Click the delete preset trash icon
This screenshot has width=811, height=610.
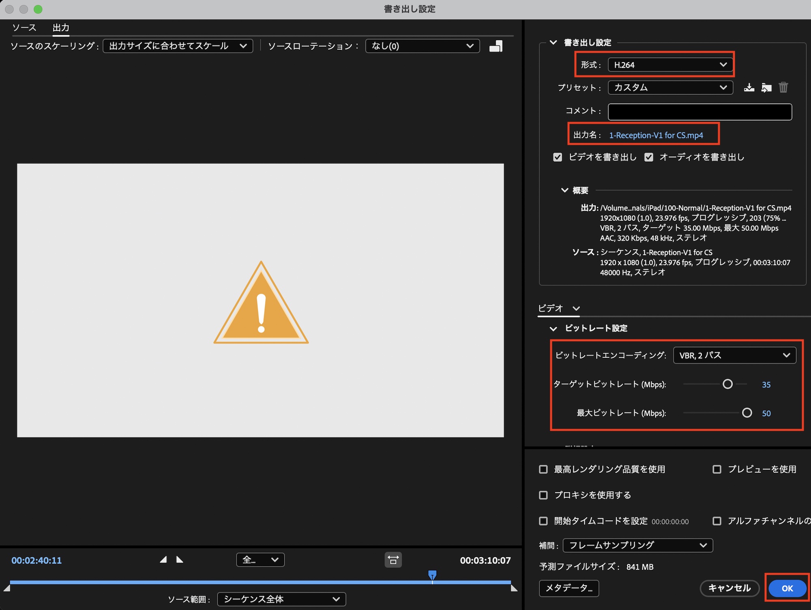(783, 88)
